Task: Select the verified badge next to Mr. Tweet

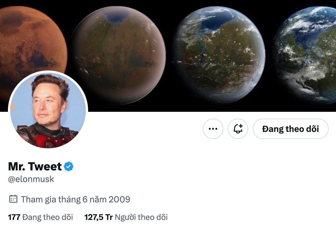Action: (68, 166)
